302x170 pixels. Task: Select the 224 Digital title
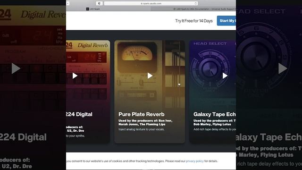click(x=79, y=114)
